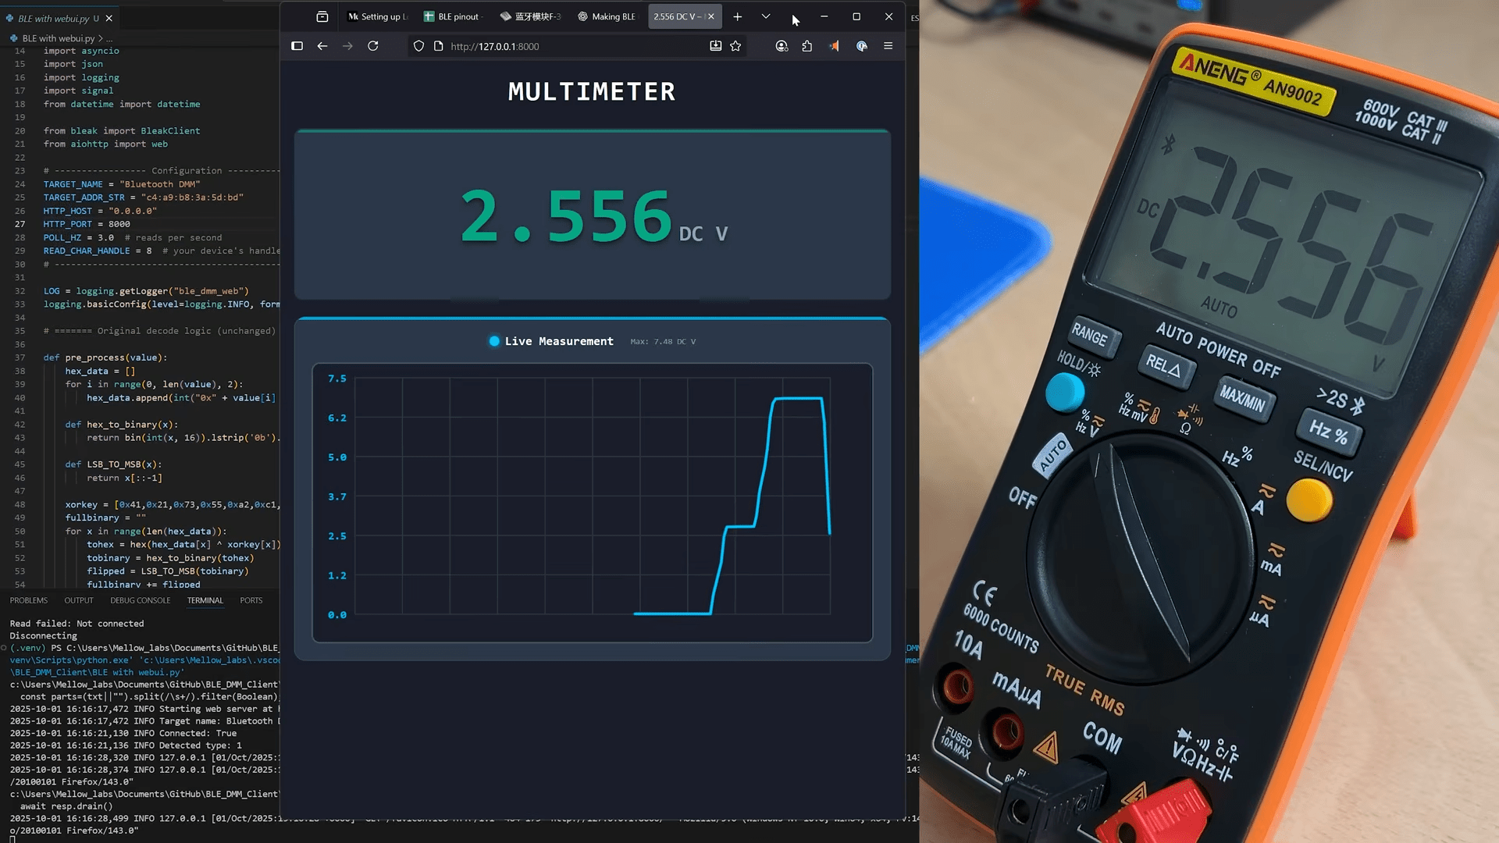The height and width of the screenshot is (843, 1499).
Task: Click the Firefox sidebar toggle icon
Action: tap(297, 46)
